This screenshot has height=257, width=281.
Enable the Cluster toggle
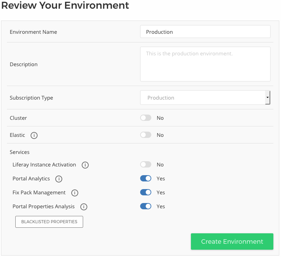point(146,118)
